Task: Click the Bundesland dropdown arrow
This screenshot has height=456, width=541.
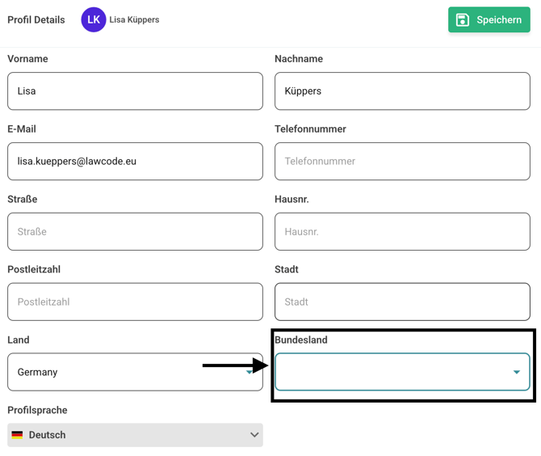Action: pyautogui.click(x=516, y=372)
